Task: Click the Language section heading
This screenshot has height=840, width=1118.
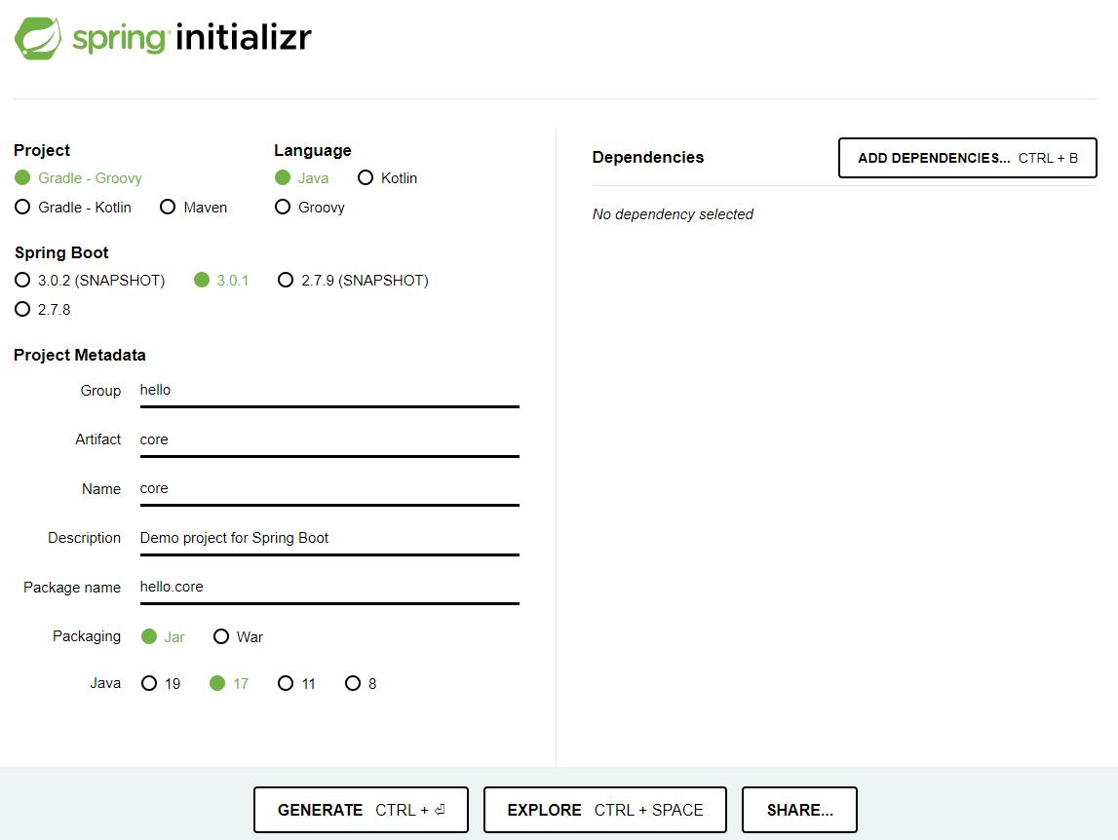Action: tap(312, 150)
